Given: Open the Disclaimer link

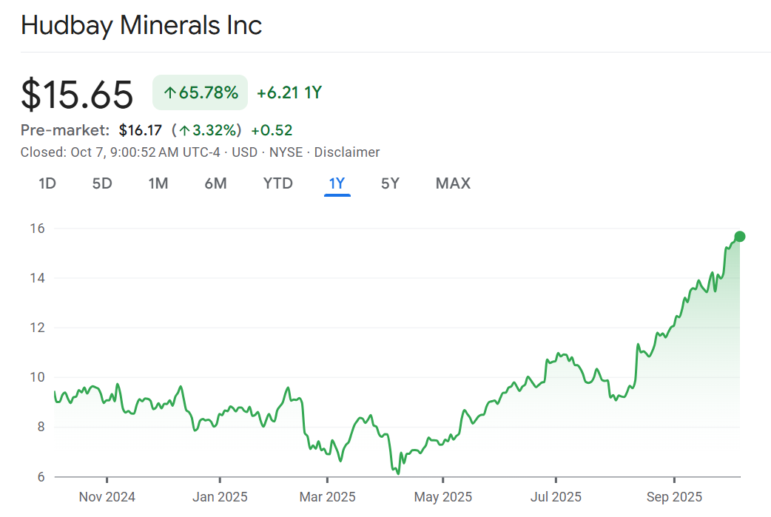Looking at the screenshot, I should [x=347, y=152].
